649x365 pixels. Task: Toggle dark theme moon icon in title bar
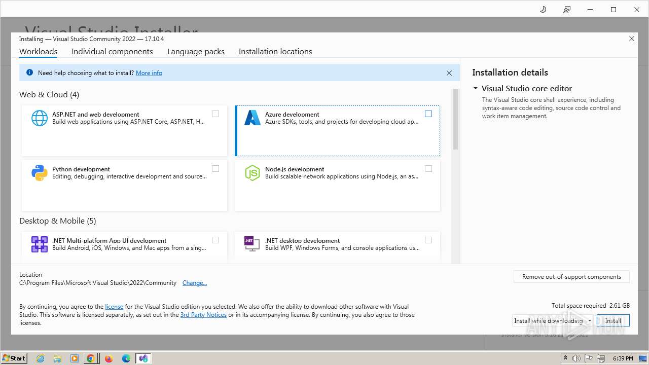pyautogui.click(x=543, y=10)
